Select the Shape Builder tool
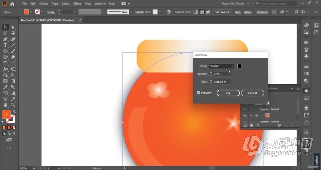 (x=5, y=75)
